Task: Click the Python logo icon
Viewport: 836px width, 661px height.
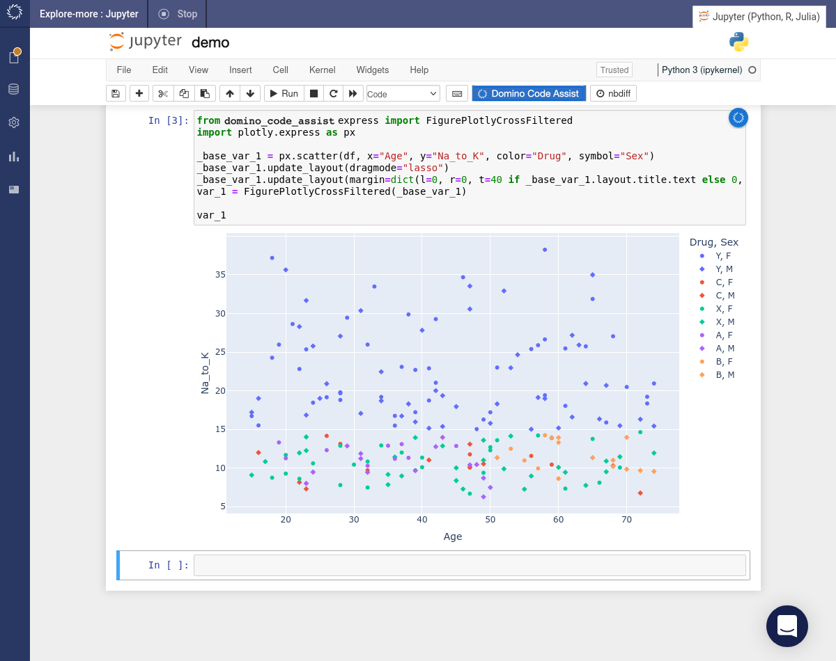Action: [x=739, y=42]
